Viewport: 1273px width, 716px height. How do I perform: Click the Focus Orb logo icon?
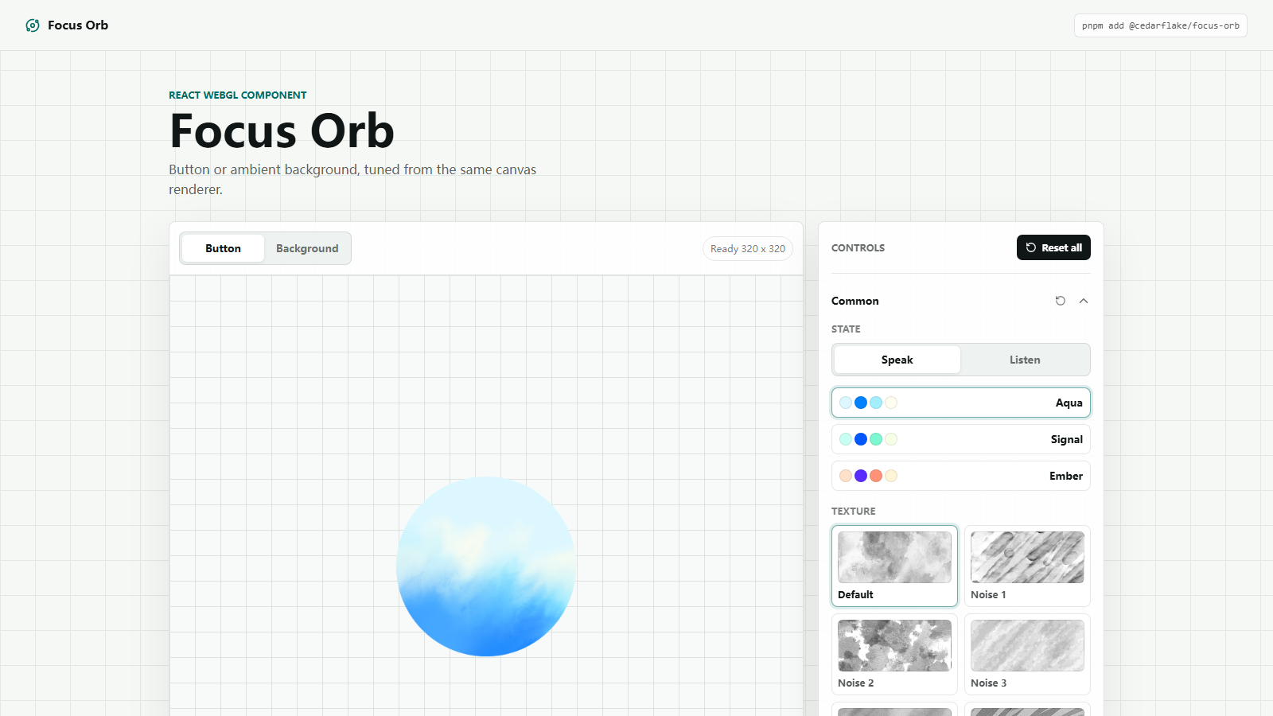tap(33, 25)
